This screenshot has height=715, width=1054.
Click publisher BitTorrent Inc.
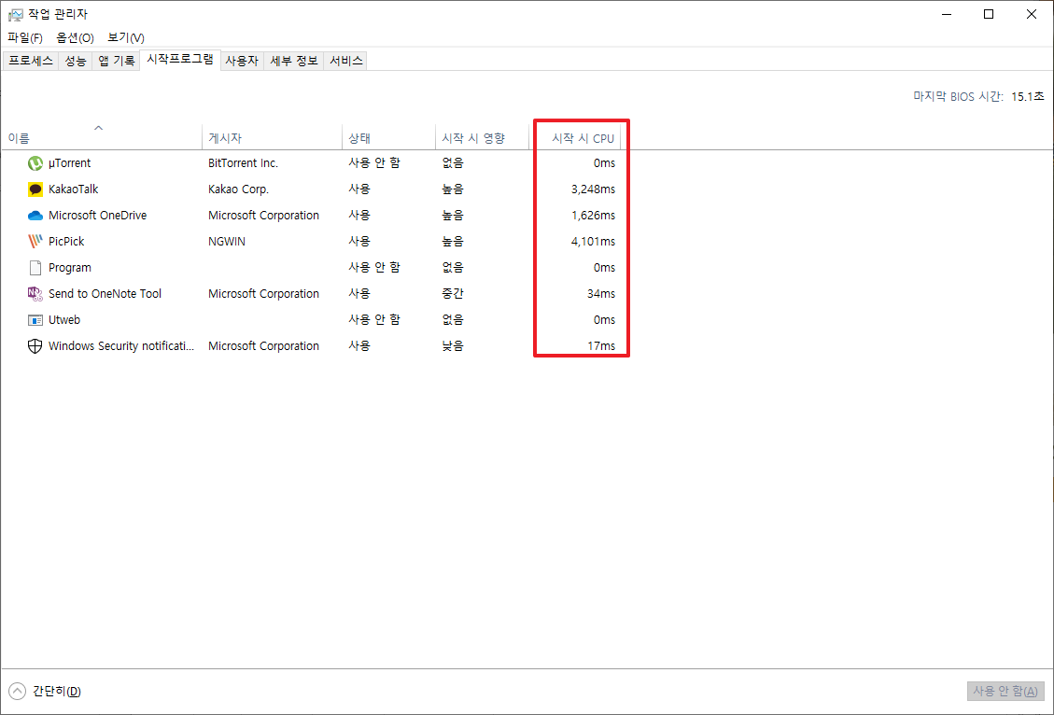[x=244, y=163]
